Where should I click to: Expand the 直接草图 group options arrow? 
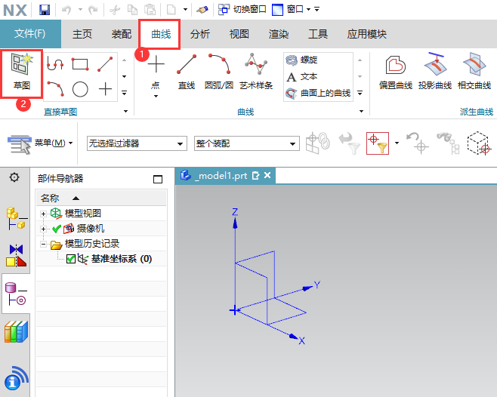(126, 111)
